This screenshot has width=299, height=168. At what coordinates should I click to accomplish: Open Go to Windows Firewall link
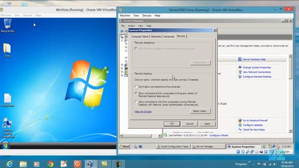point(255,120)
